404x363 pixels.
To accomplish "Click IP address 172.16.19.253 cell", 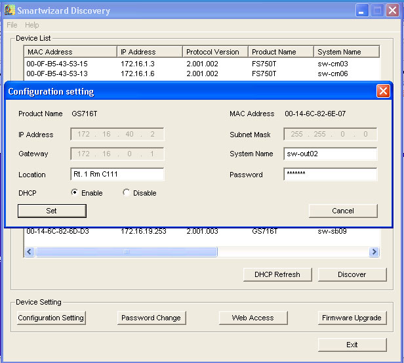I will click(x=144, y=231).
